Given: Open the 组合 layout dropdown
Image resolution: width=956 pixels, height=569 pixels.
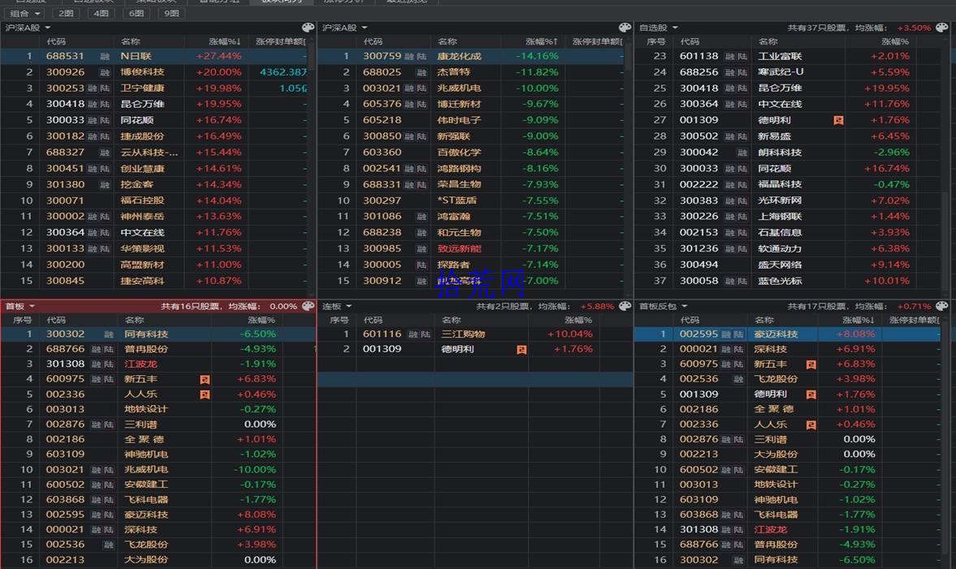Looking at the screenshot, I should [x=25, y=14].
